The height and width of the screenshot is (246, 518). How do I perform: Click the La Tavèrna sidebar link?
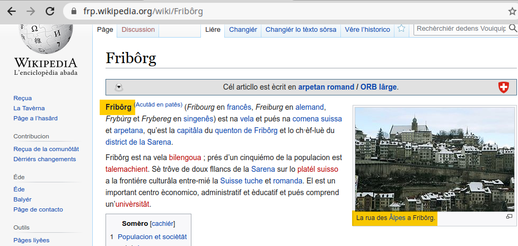[29, 108]
